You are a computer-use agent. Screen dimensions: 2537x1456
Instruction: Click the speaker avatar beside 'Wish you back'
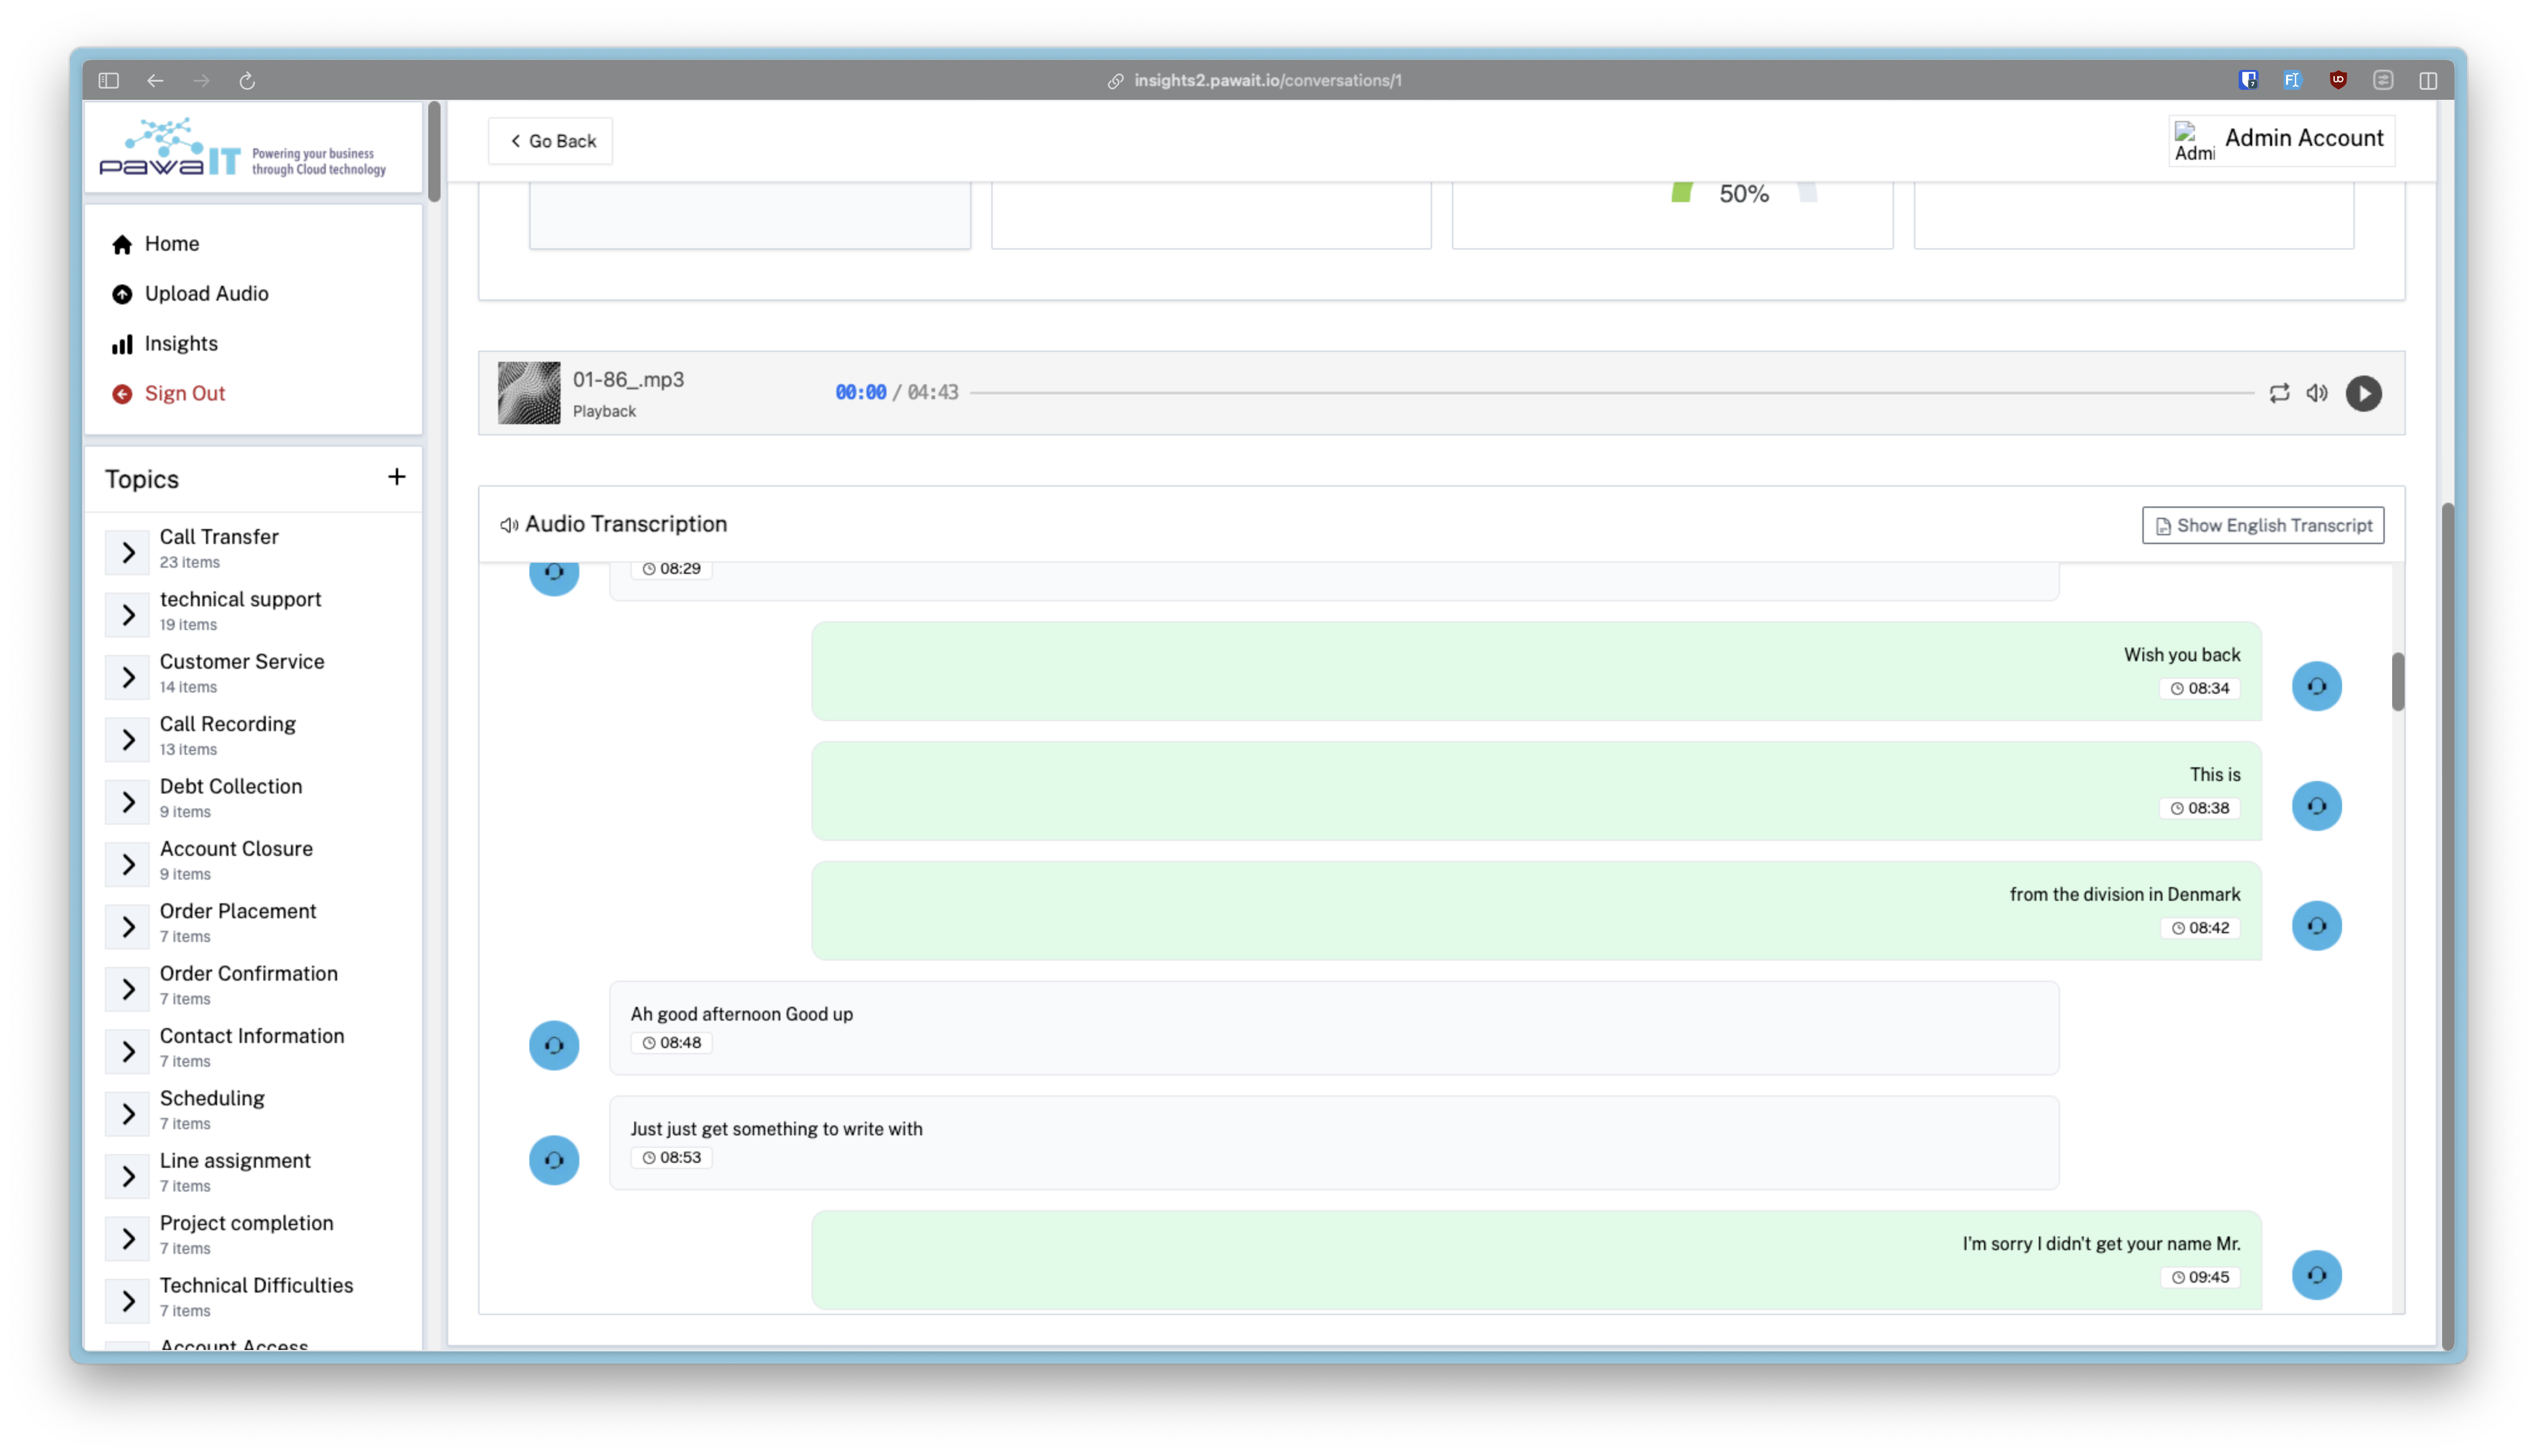tap(2316, 686)
